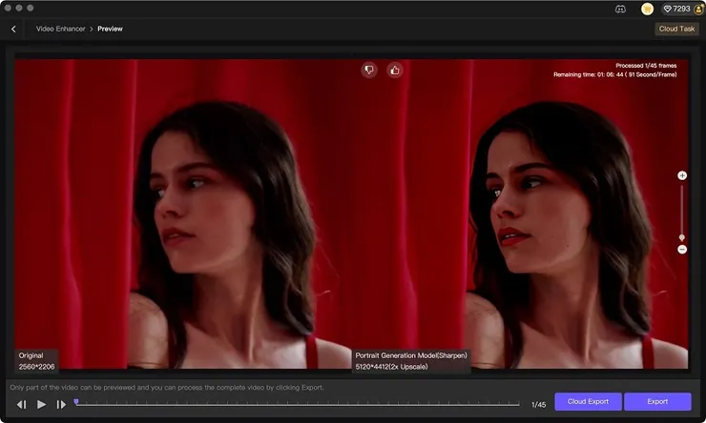
Task: Open the shopping cart icon
Action: (647, 9)
